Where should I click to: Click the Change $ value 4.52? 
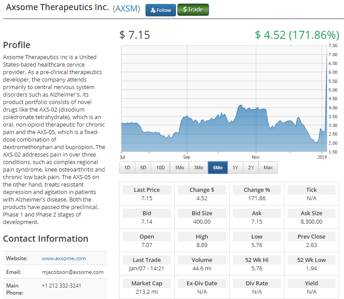coord(202,198)
